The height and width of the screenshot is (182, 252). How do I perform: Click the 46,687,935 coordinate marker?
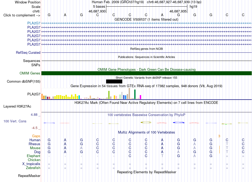(x=178, y=11)
